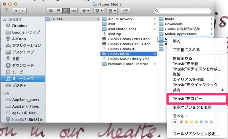Select the AppBank_Time... shared device

[x=23, y=106]
